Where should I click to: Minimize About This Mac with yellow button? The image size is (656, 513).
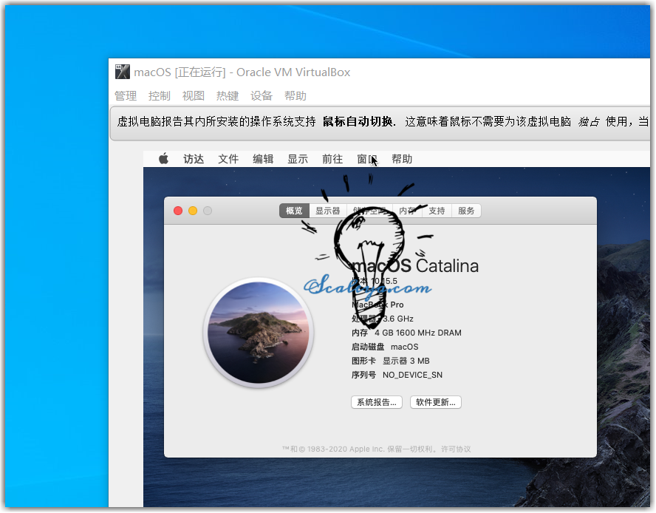point(193,211)
